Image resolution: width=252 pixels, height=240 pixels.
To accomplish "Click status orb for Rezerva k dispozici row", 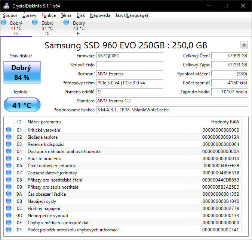I will 9,144.
